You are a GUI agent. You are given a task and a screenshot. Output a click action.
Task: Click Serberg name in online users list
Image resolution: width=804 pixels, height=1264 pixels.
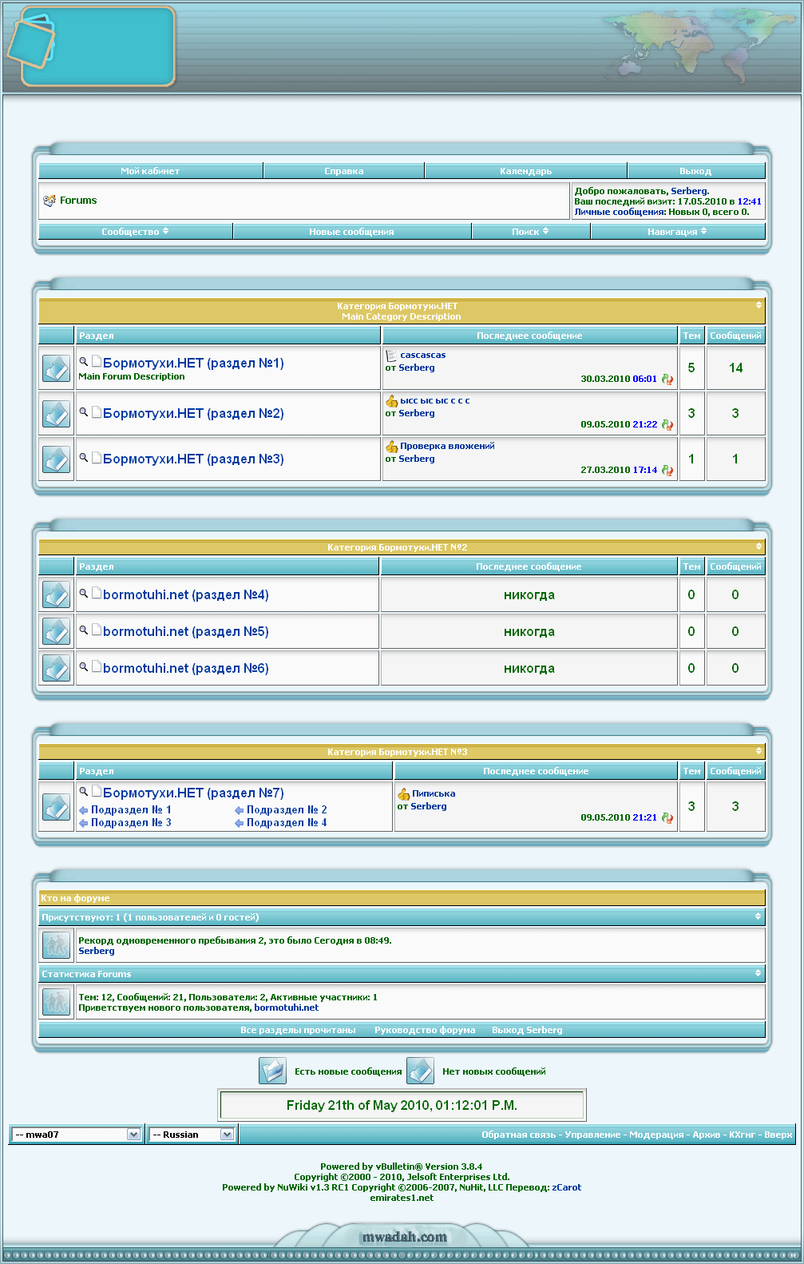[97, 952]
